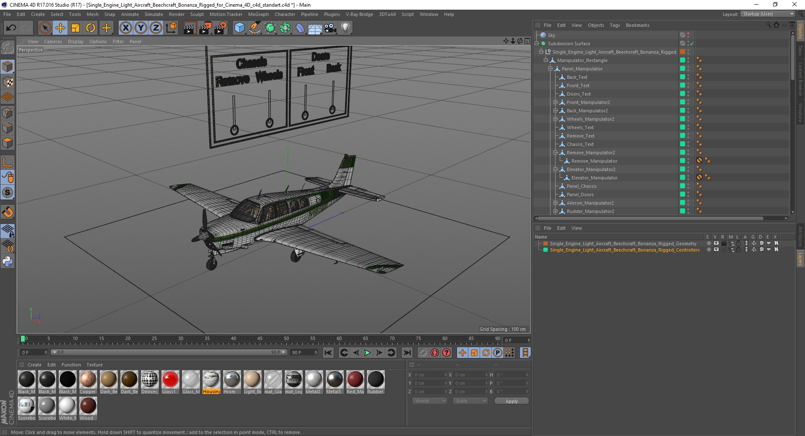Image resolution: width=805 pixels, height=436 pixels.
Task: Render the active view
Action: pyautogui.click(x=190, y=28)
